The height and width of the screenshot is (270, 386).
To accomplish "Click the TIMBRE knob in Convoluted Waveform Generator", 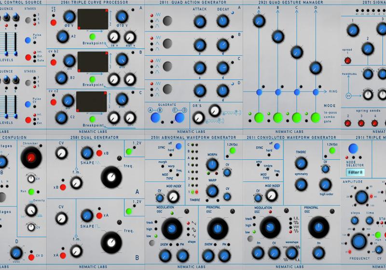I will coord(301,163).
